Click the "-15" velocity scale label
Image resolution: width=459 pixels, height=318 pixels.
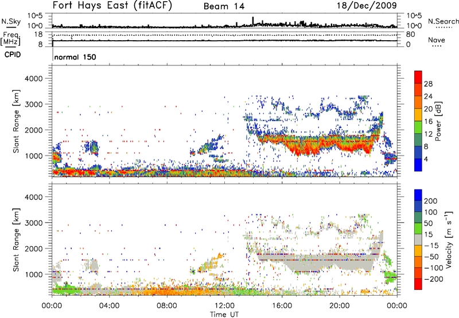coord(431,246)
